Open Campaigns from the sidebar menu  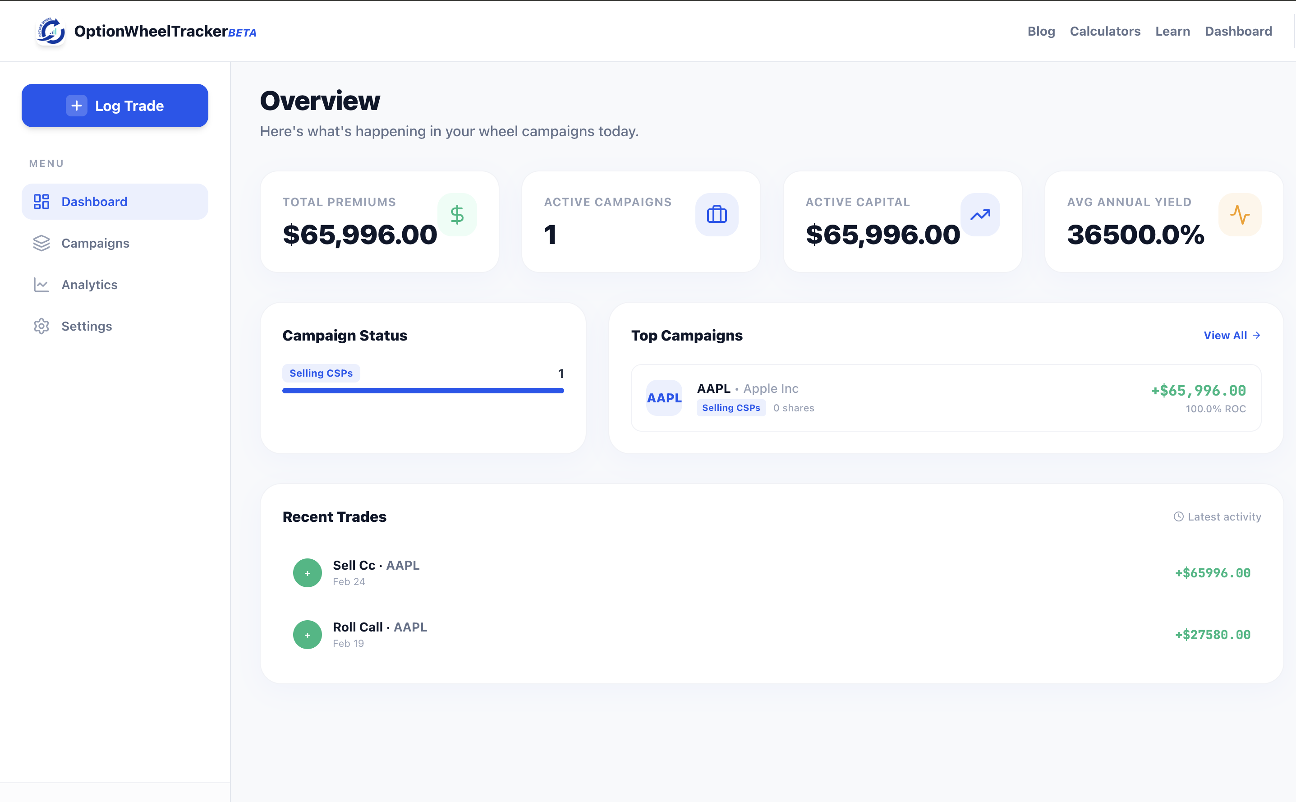95,244
